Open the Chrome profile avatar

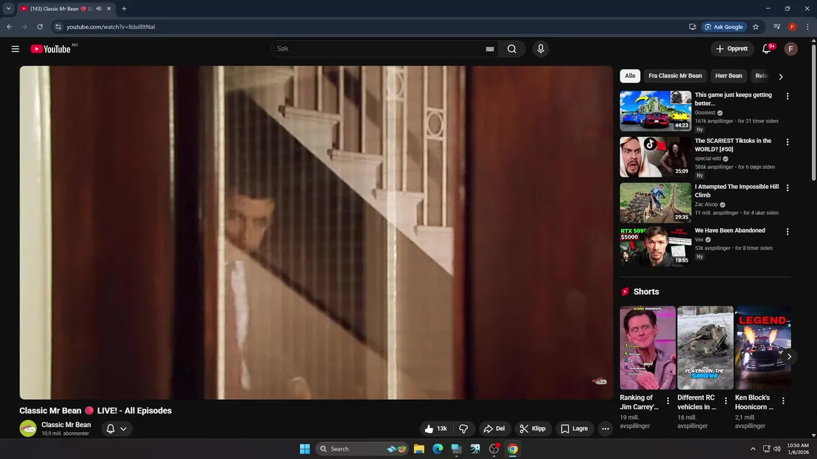click(x=792, y=27)
